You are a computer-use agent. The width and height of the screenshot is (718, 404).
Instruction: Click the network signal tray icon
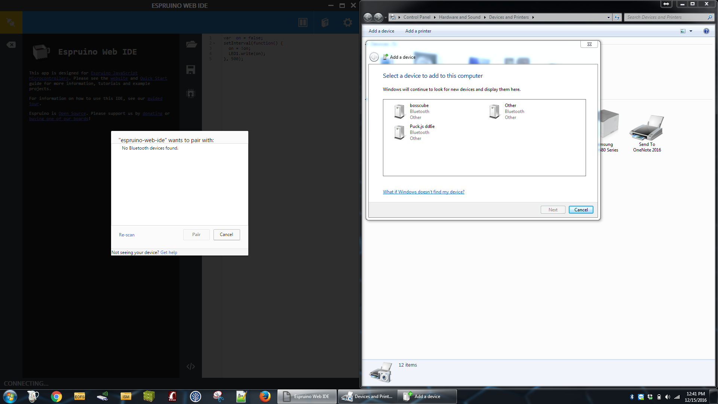coord(677,397)
